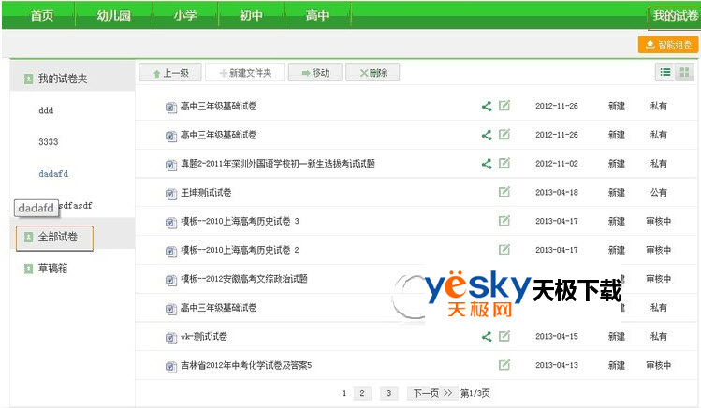
Task: Click date 2013-04-13
Action: pyautogui.click(x=557, y=366)
